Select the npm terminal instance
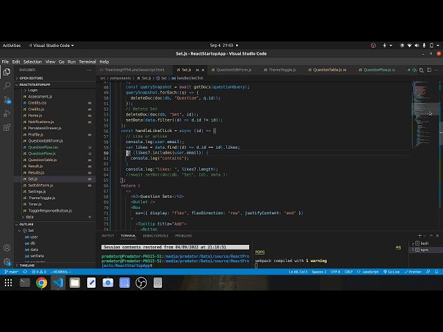 tap(424, 250)
